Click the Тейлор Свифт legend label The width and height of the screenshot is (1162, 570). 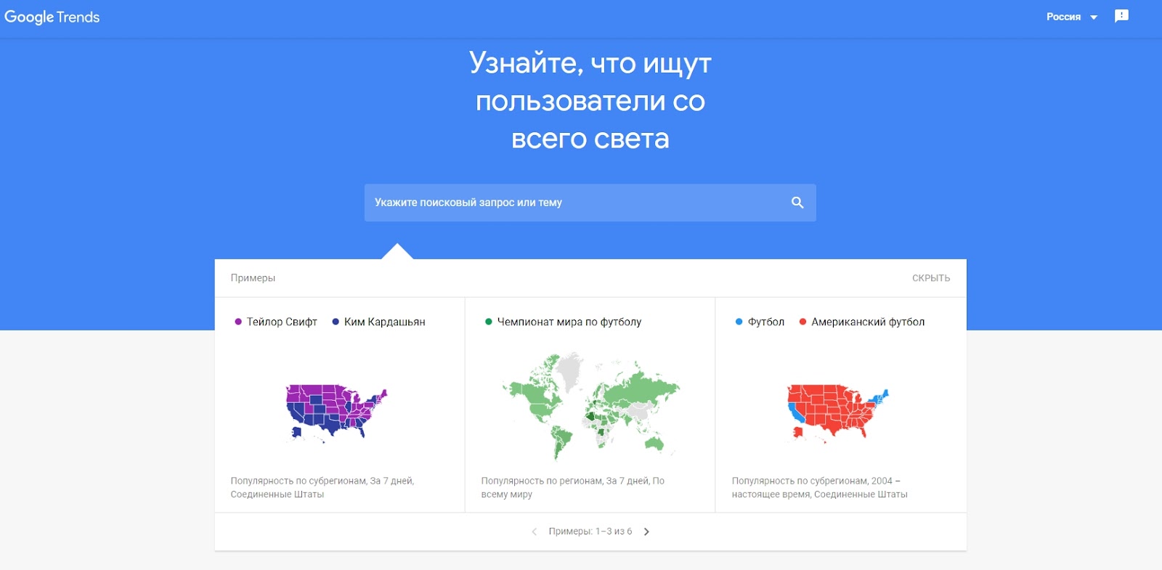pyautogui.click(x=282, y=322)
